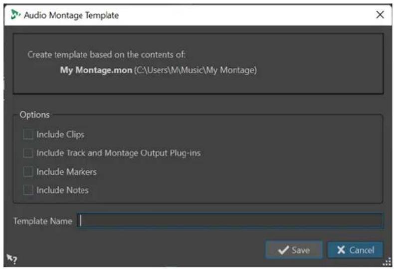Viewport: 394px width, 269px height.
Task: Focus the Template Name input field
Action: 230,221
